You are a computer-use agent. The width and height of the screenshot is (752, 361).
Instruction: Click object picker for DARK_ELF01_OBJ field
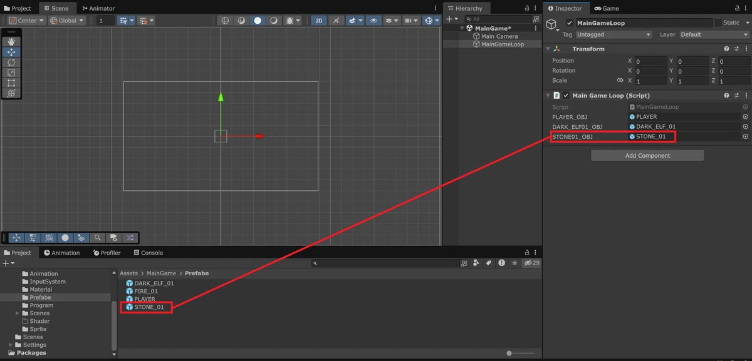pos(746,126)
